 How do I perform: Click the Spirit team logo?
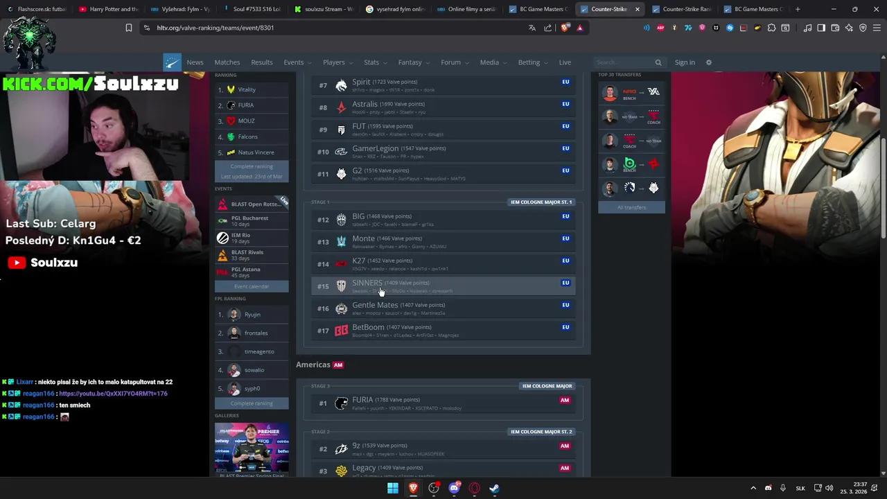(341, 85)
